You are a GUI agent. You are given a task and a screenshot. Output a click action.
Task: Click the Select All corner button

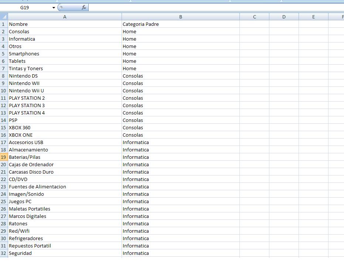pos(4,17)
